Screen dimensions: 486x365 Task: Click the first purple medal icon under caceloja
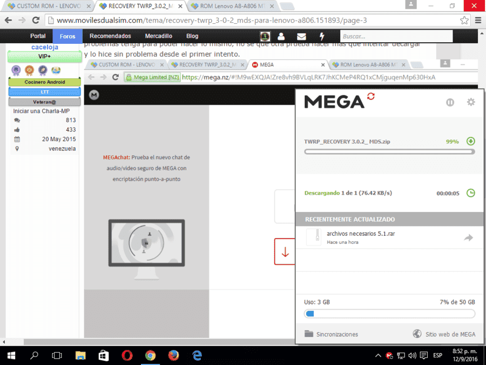tap(16, 70)
